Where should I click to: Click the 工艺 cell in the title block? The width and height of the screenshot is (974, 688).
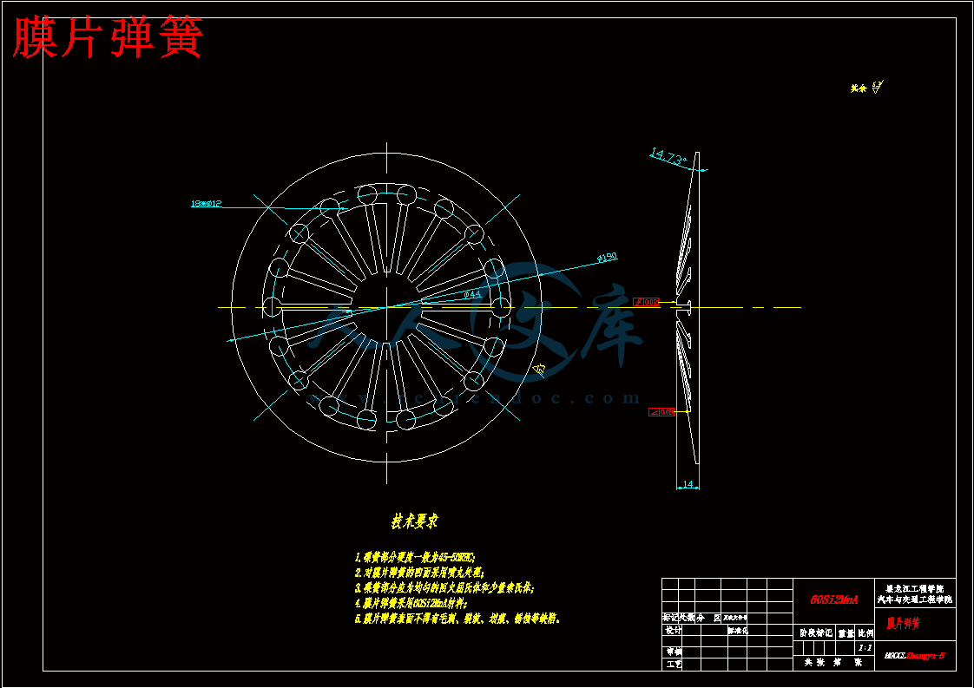coord(674,664)
